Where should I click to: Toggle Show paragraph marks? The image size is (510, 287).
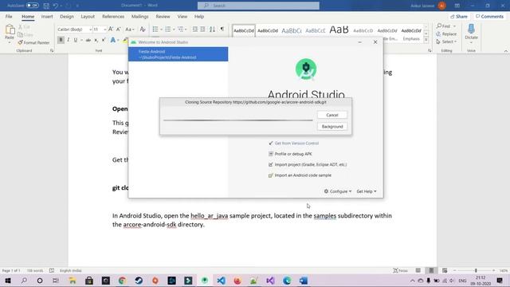(222, 29)
